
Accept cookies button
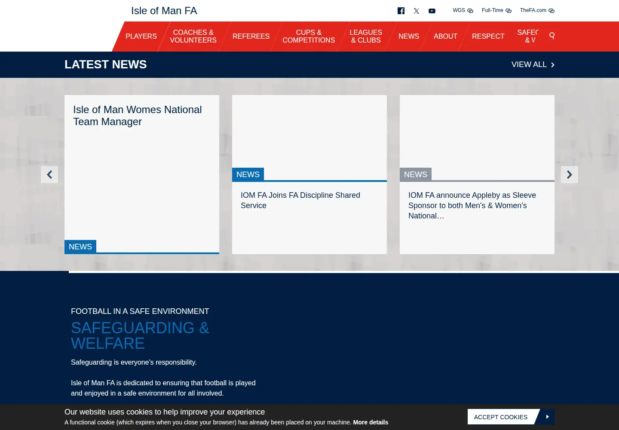(501, 417)
